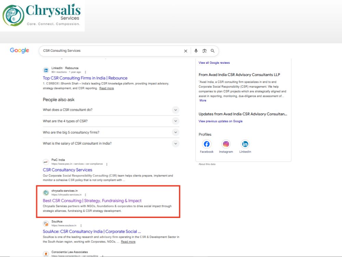This screenshot has height=257, width=342.
Task: Click the Chrysalis Services logo
Action: point(42,15)
